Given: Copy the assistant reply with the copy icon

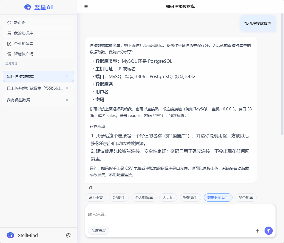Looking at the screenshot, I should pyautogui.click(x=91, y=188).
